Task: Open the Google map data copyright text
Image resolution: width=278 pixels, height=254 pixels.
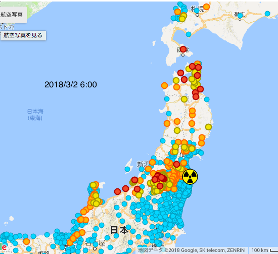Action: point(191,250)
